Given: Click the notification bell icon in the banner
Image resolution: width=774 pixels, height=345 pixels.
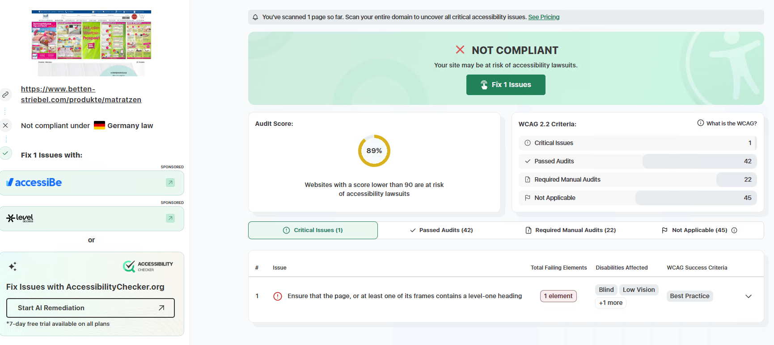Looking at the screenshot, I should [x=255, y=17].
